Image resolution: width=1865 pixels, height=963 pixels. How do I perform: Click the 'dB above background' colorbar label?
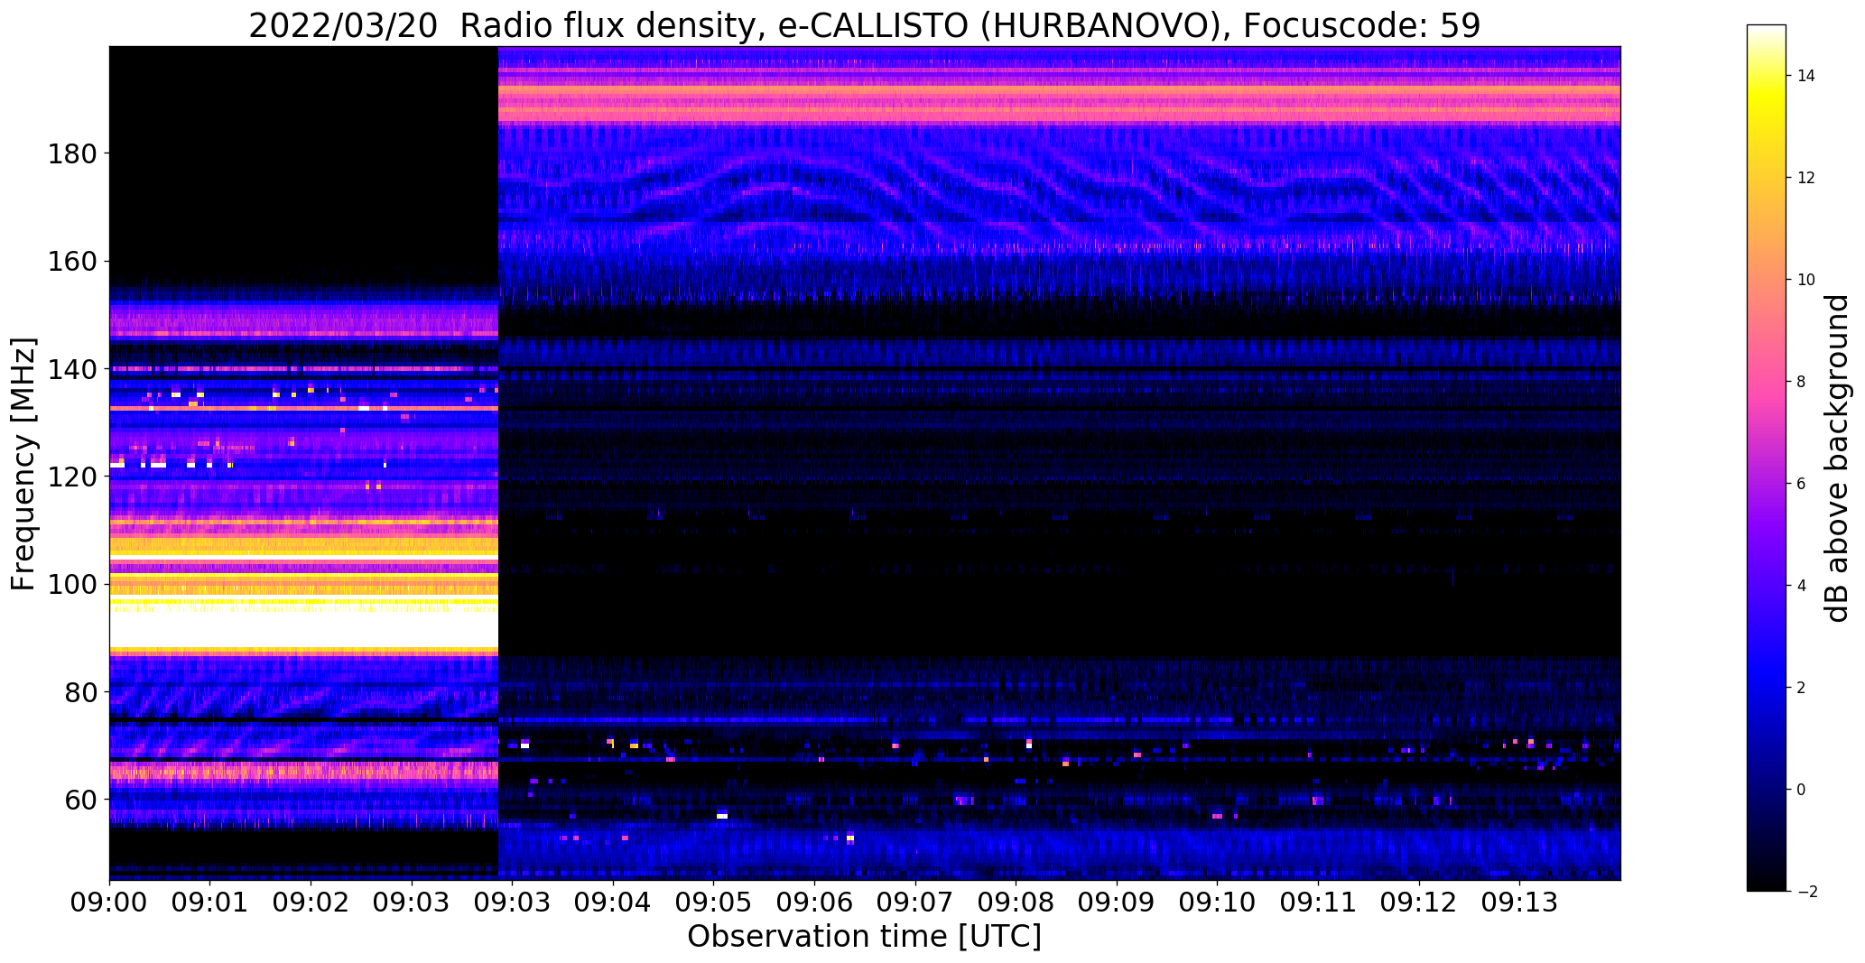coord(1837,458)
